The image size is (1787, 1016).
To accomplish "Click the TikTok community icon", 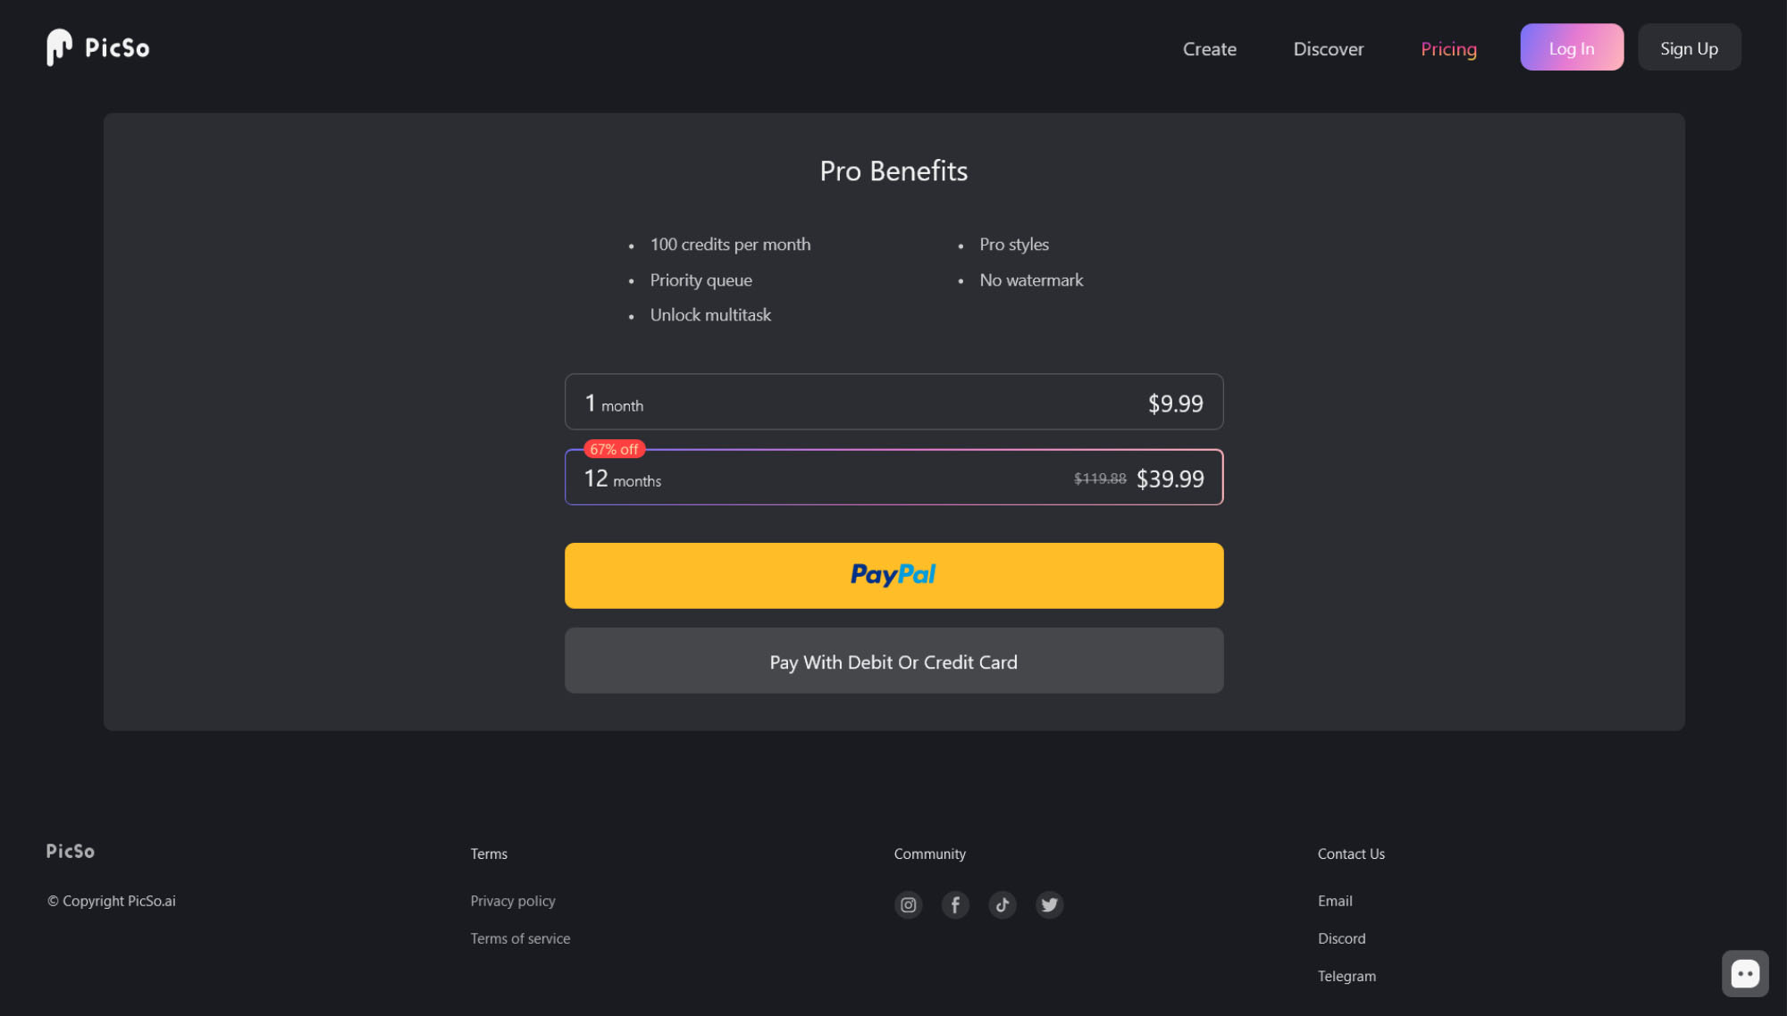I will tap(1003, 904).
